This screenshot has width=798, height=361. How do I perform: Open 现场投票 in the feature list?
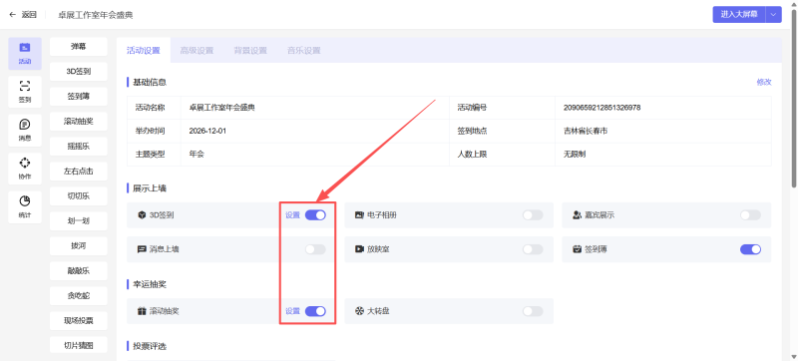tap(79, 321)
